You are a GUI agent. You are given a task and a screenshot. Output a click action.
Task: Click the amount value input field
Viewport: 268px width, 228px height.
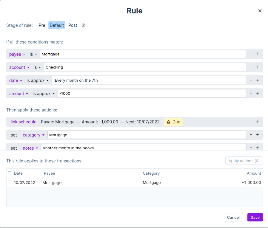[152, 93]
